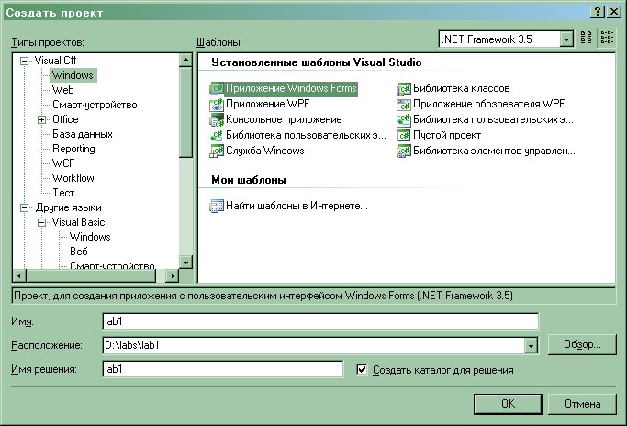Select Windows under Visual C#
The image size is (627, 426).
click(73, 75)
